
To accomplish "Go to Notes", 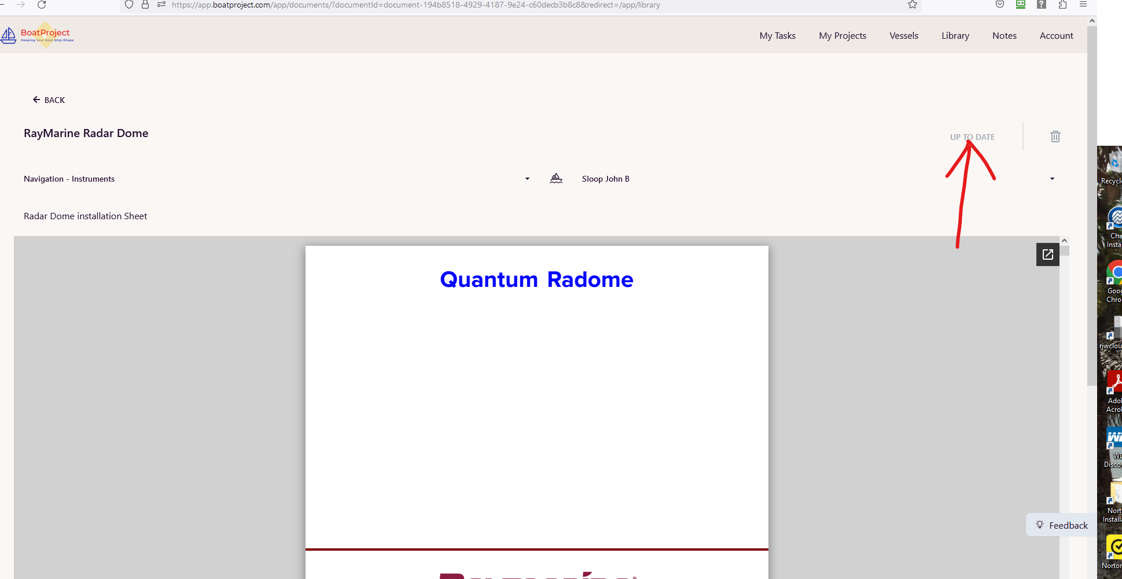I will [1004, 35].
